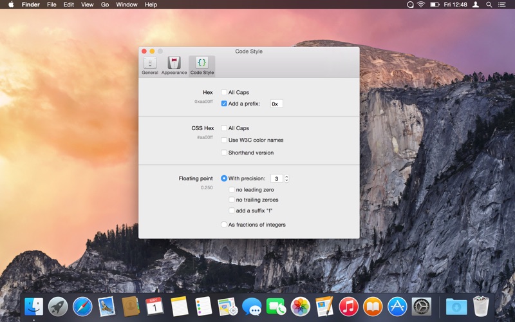
Task: Open the Notification Center menu icon
Action: pyautogui.click(x=503, y=5)
